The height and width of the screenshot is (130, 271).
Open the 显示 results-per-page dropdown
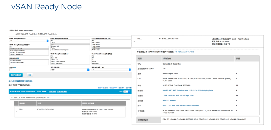coord(127,92)
